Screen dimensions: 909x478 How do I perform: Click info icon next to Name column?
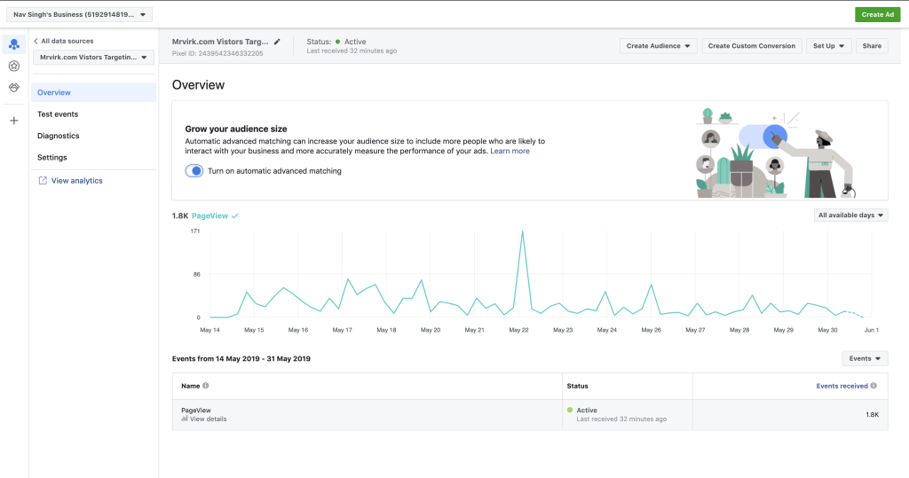(206, 385)
